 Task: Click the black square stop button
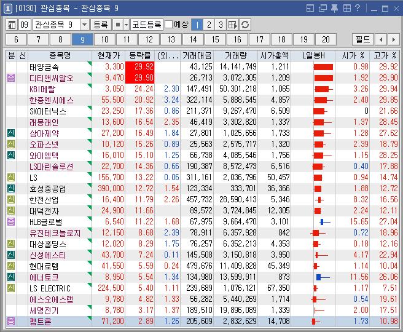[118, 25]
